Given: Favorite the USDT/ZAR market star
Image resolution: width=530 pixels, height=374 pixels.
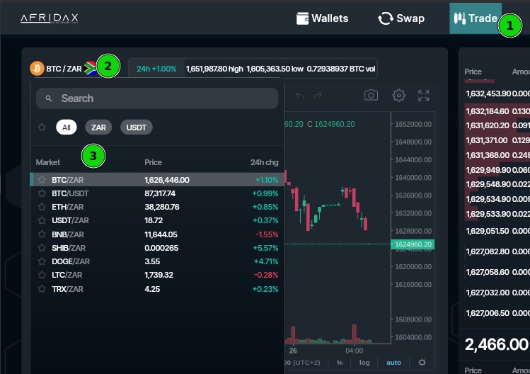Looking at the screenshot, I should (42, 220).
